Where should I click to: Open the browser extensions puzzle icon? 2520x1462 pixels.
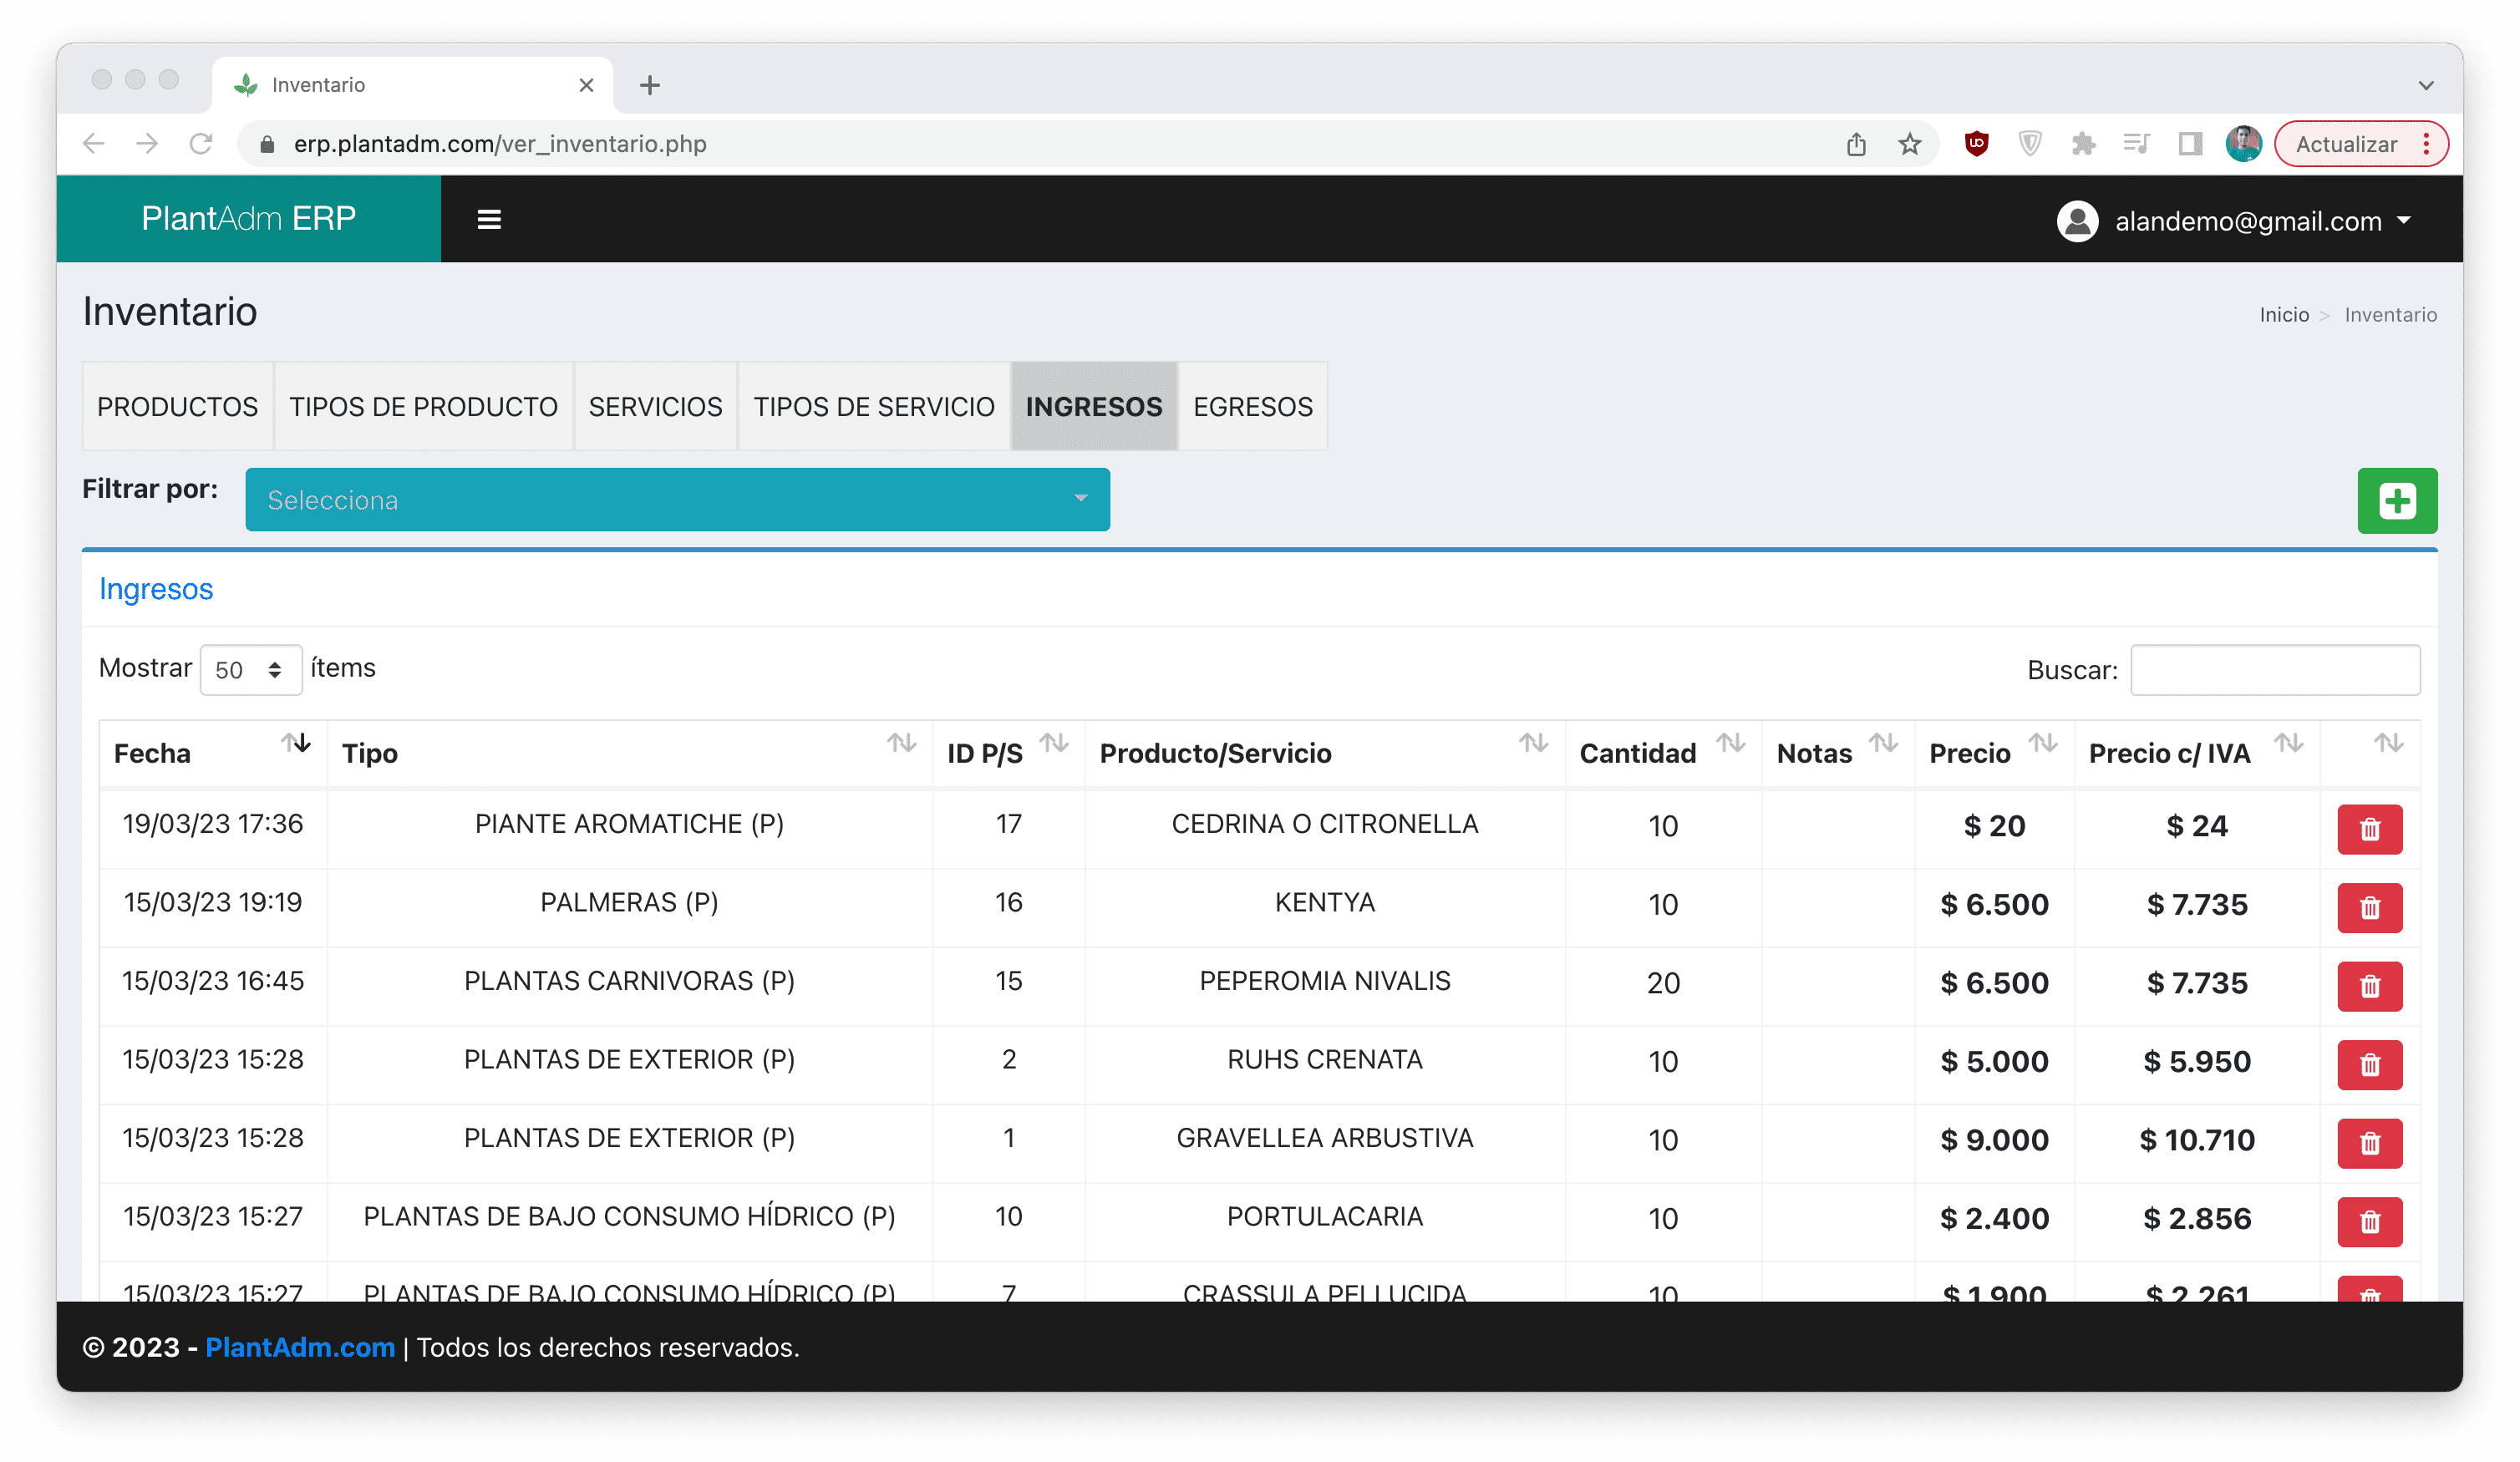coord(2083,144)
